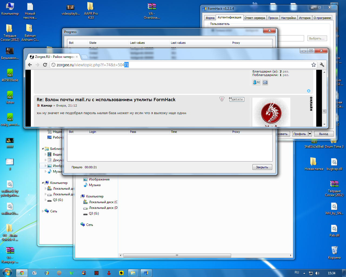Open the FormHack mail.ru post title link

click(x=106, y=100)
